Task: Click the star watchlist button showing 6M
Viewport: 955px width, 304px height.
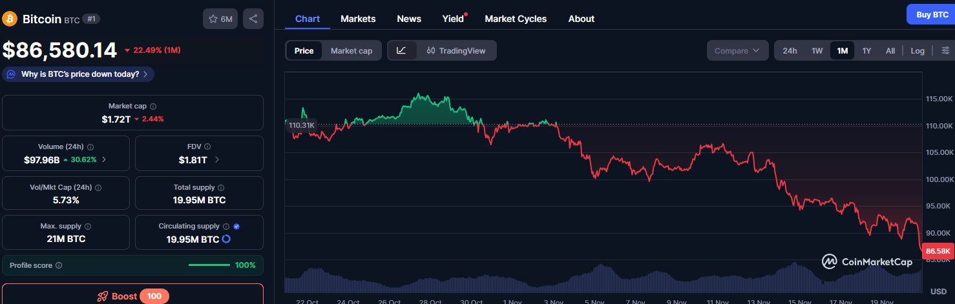Action: coord(220,19)
